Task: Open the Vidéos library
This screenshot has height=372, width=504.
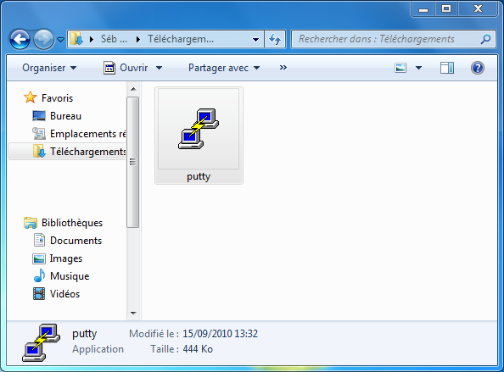Action: (x=64, y=294)
